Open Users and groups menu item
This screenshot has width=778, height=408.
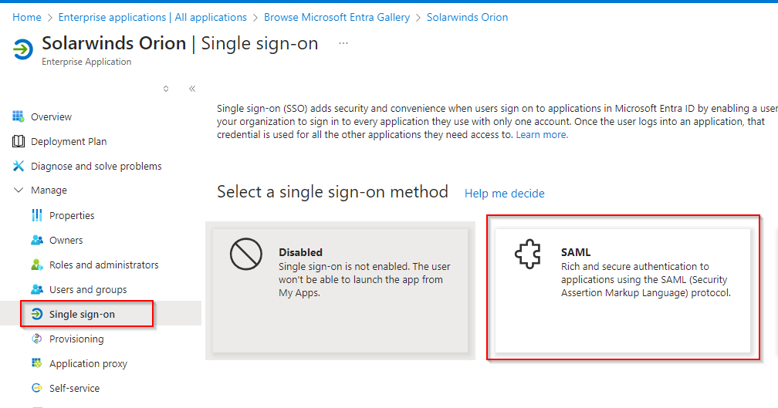[x=88, y=289]
